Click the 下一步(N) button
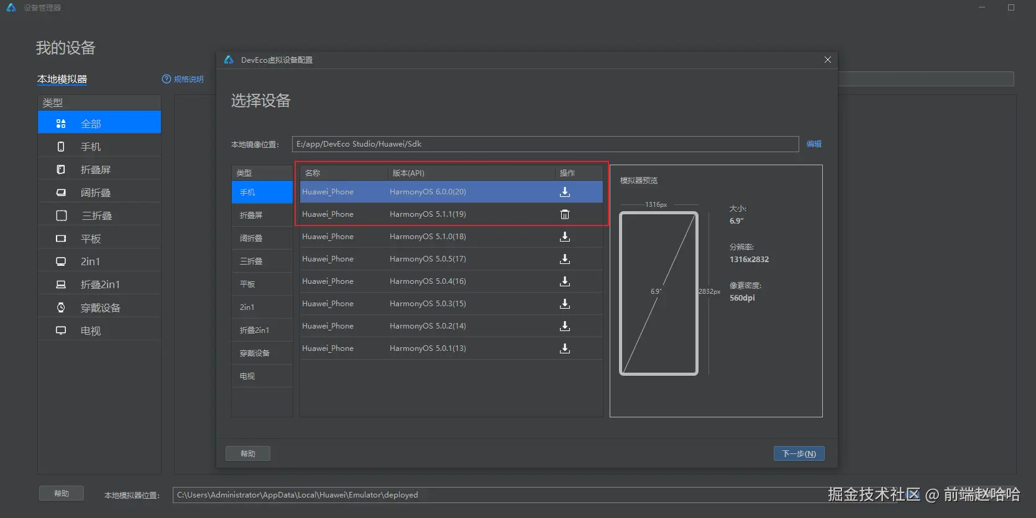The image size is (1036, 518). [799, 453]
